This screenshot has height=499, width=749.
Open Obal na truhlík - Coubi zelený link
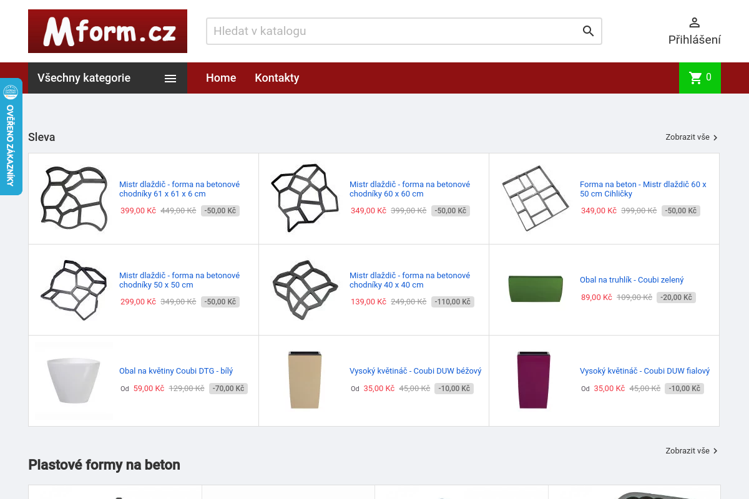click(x=632, y=280)
